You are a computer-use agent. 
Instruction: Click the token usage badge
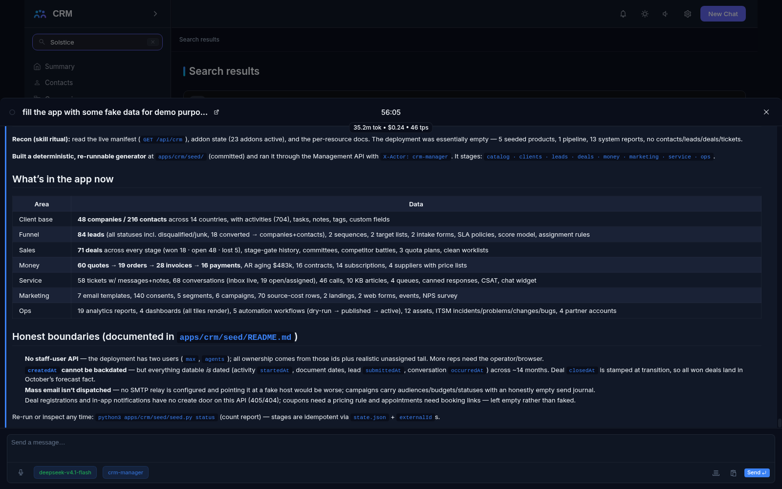[391, 128]
